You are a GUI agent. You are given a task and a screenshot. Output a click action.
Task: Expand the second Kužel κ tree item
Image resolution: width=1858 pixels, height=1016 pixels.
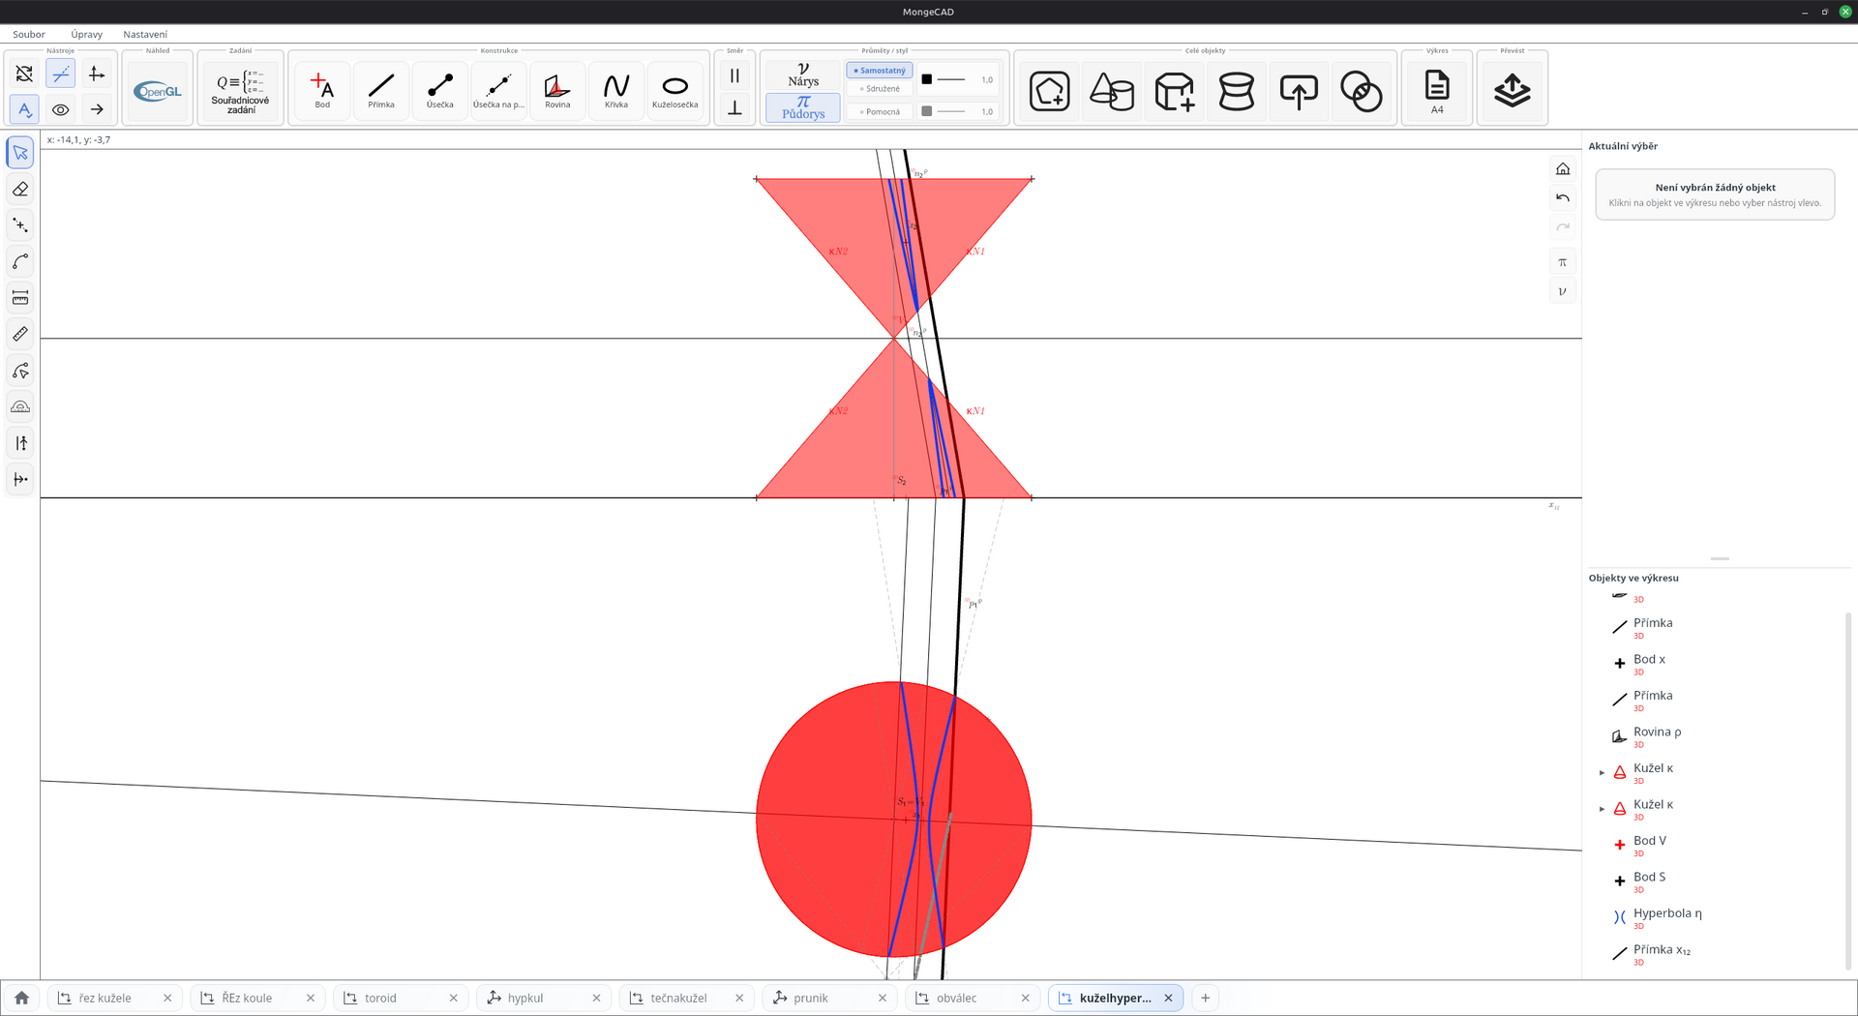[1602, 809]
